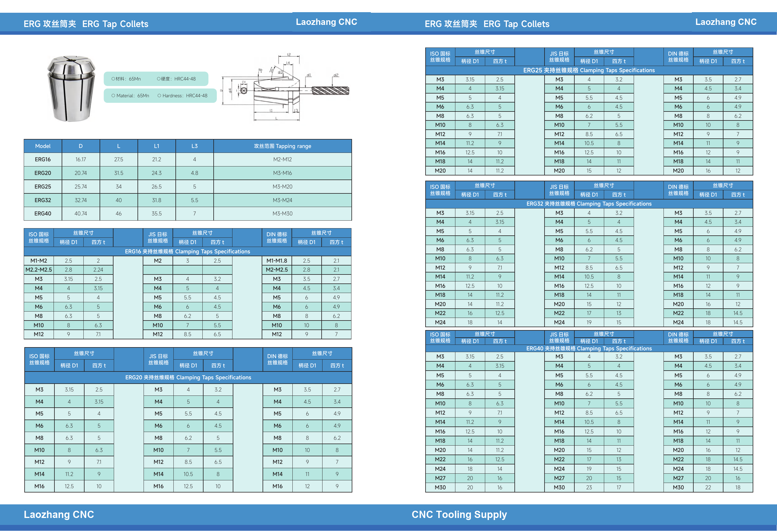Select the 'M2-M2.5' DIN tap size cell
777x531 pixels.
point(277,270)
